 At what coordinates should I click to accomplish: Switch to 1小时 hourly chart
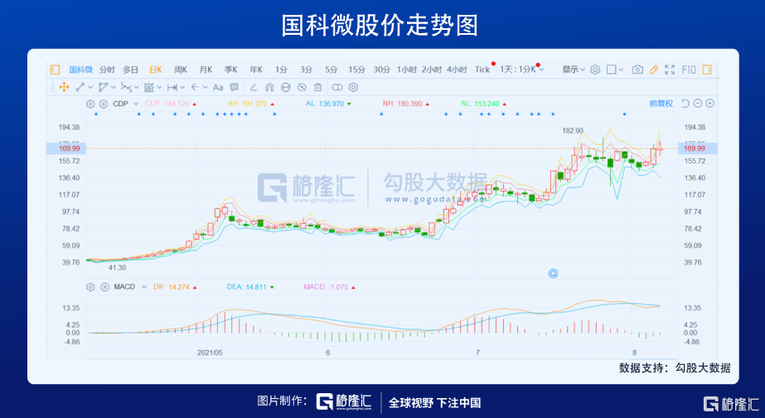(406, 70)
